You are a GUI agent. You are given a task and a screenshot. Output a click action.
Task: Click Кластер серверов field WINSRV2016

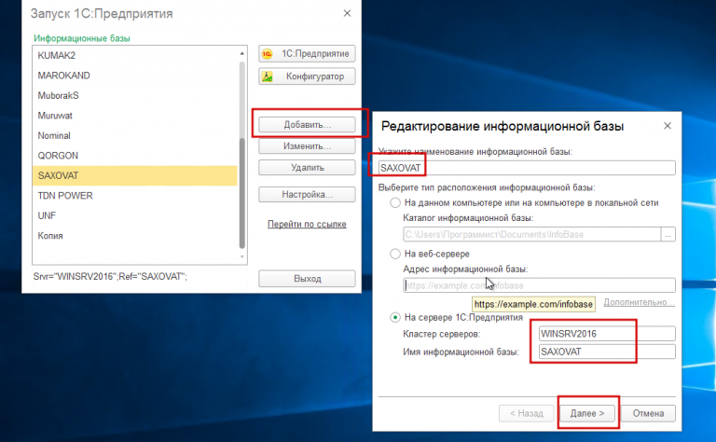tap(607, 334)
